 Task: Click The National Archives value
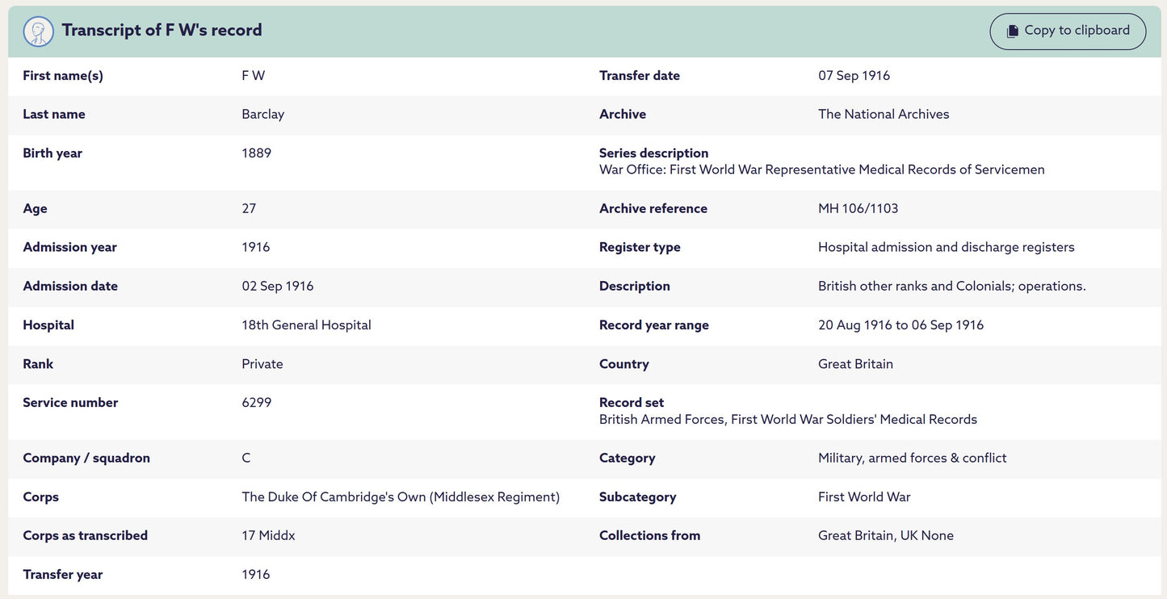point(884,115)
